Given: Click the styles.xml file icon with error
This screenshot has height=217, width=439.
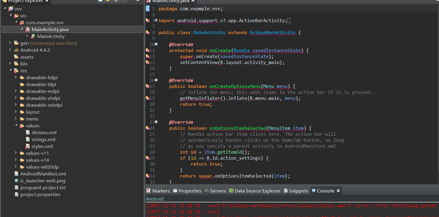Looking at the screenshot, I should (x=28, y=146).
